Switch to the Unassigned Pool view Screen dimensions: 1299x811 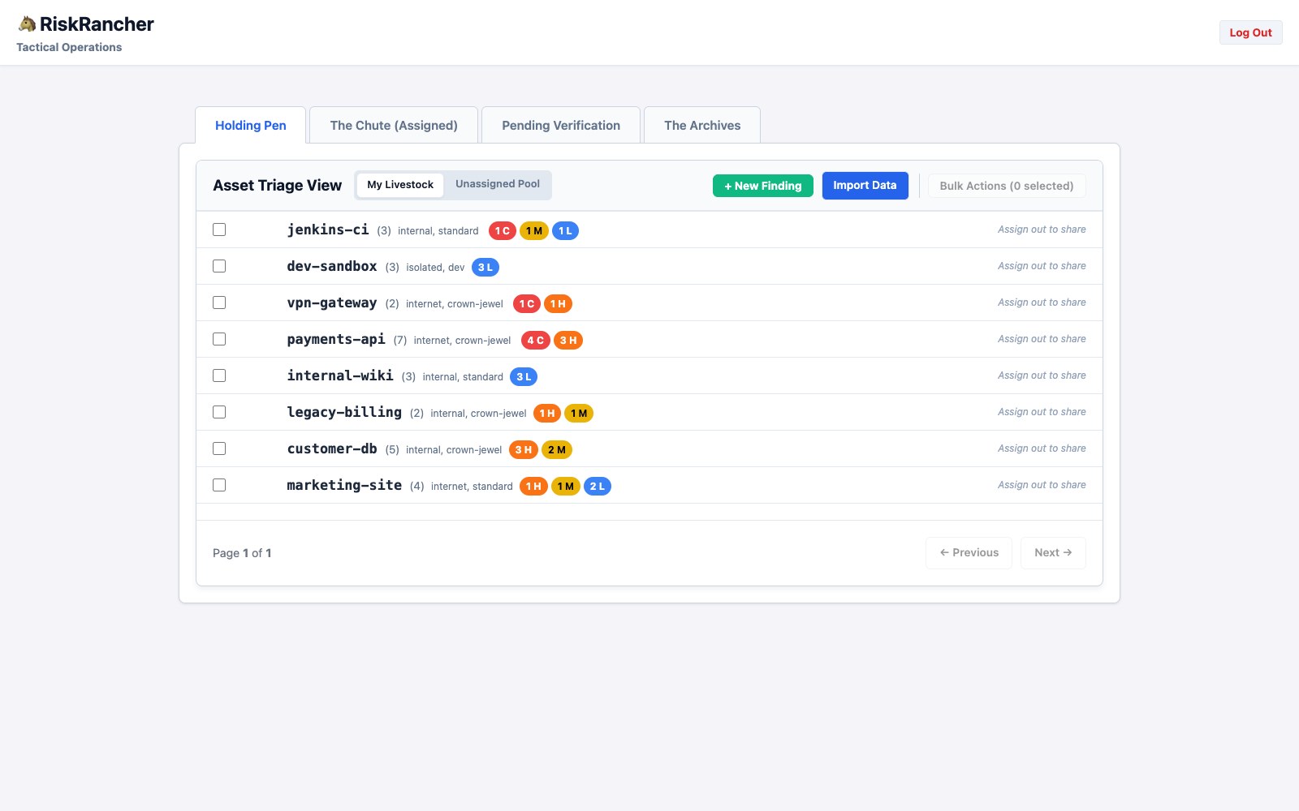point(498,184)
